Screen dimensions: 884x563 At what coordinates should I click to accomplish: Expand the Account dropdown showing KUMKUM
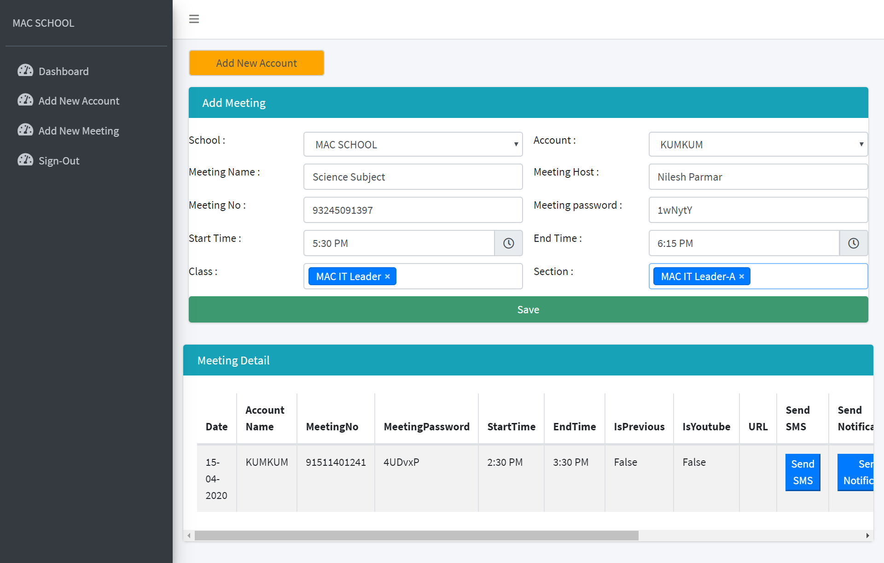(x=758, y=145)
